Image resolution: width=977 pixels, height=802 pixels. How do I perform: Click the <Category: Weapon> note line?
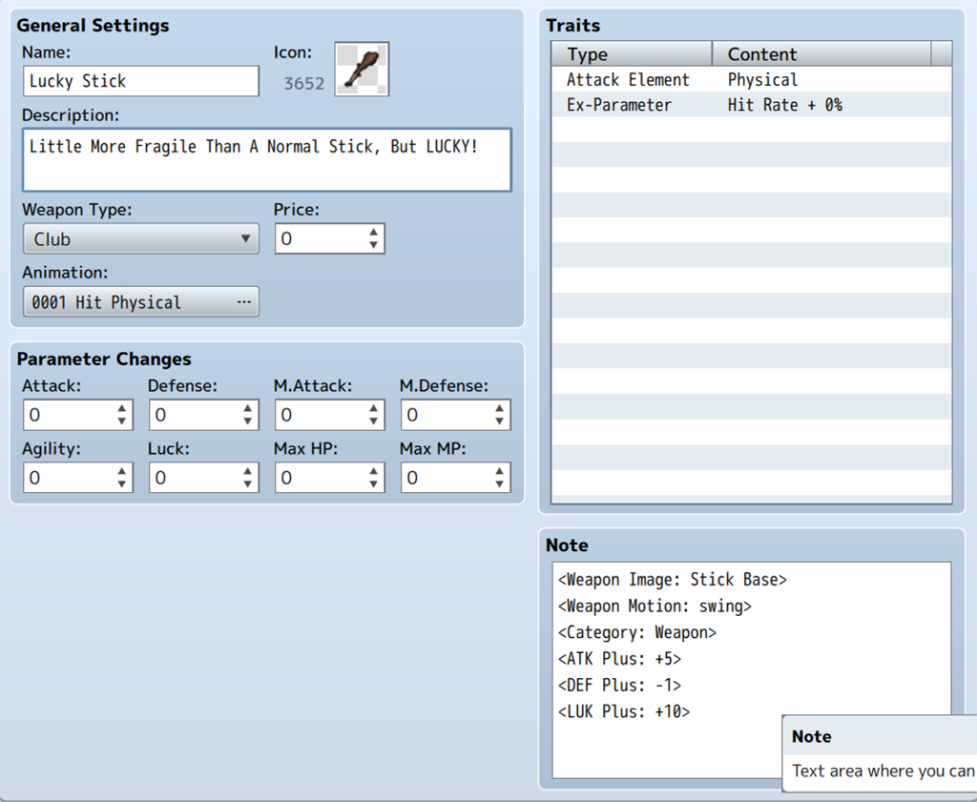pos(636,632)
